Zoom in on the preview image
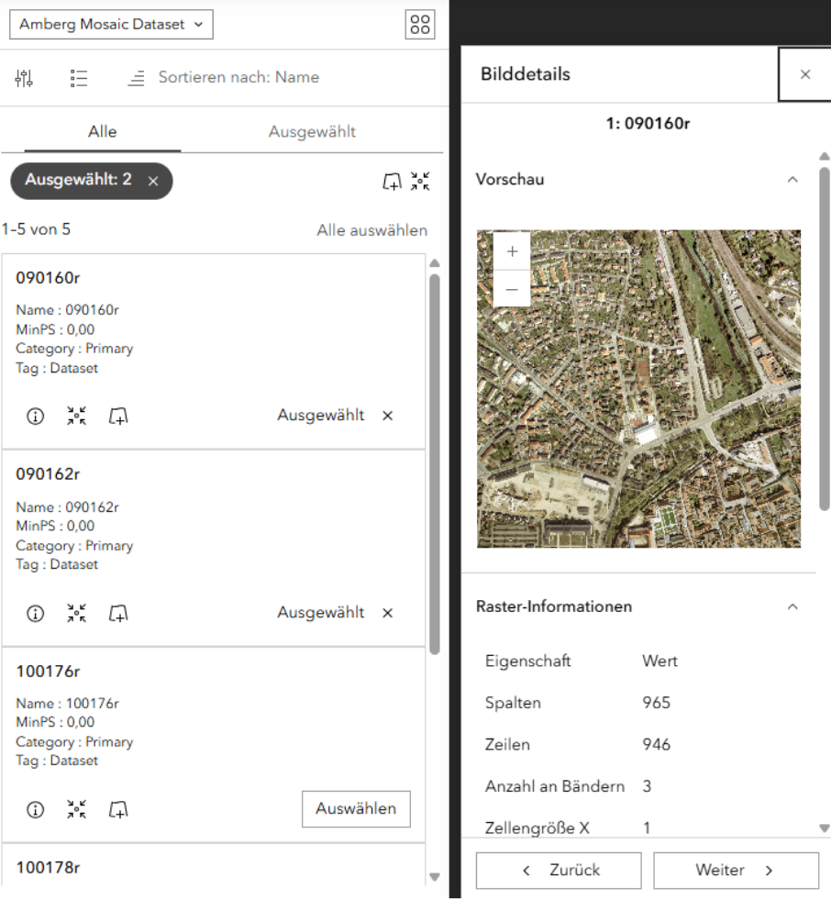The image size is (831, 900). 512,251
